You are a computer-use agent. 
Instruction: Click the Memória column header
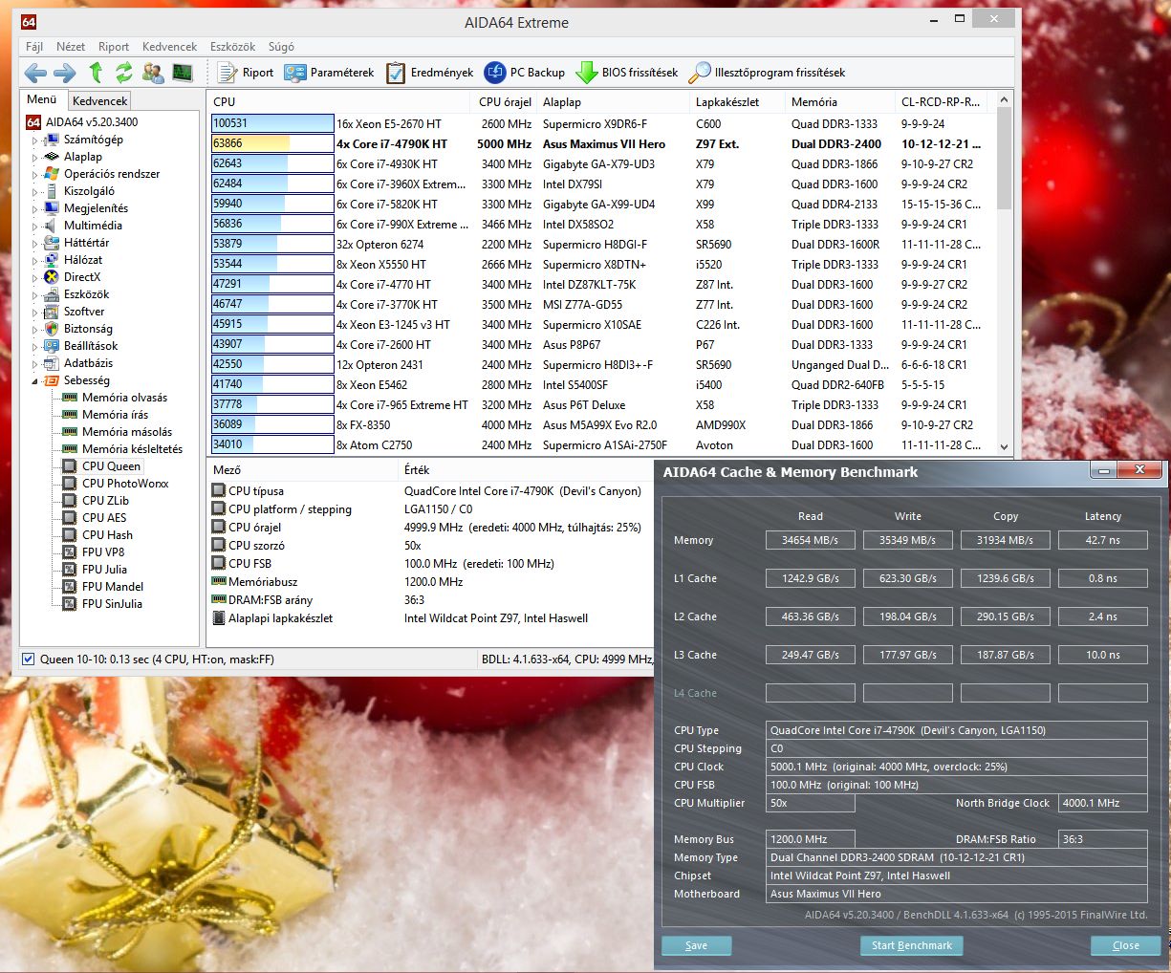point(841,101)
